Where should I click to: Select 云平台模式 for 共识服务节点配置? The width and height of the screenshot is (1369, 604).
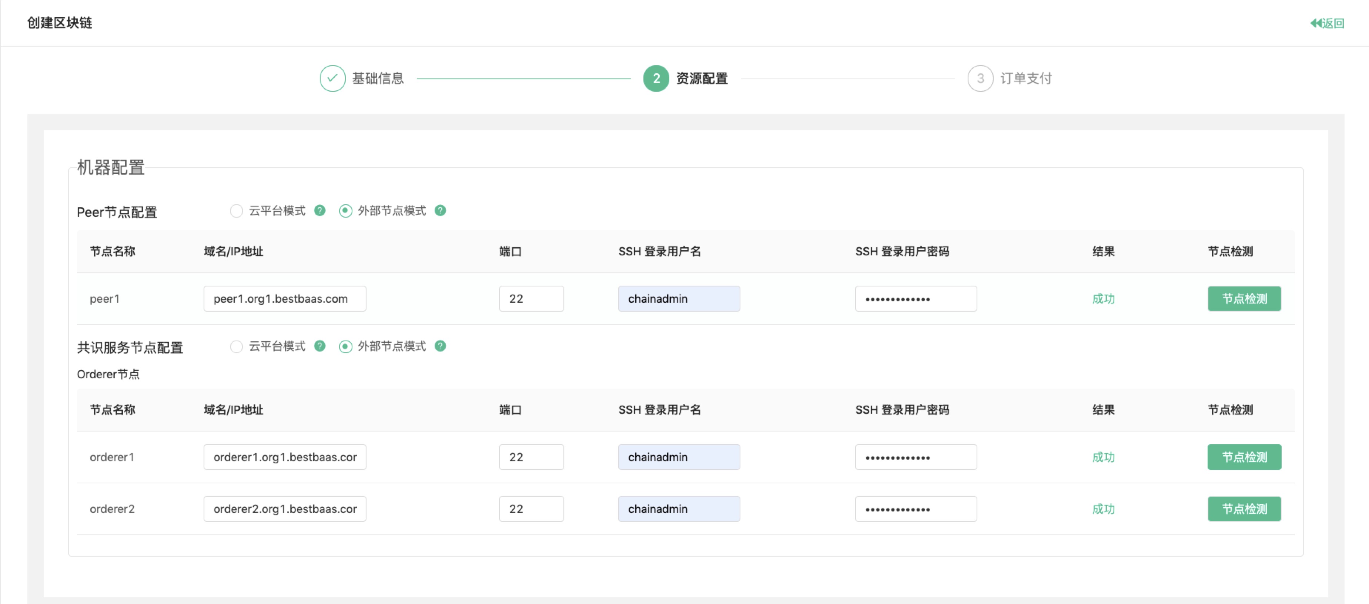click(x=237, y=346)
